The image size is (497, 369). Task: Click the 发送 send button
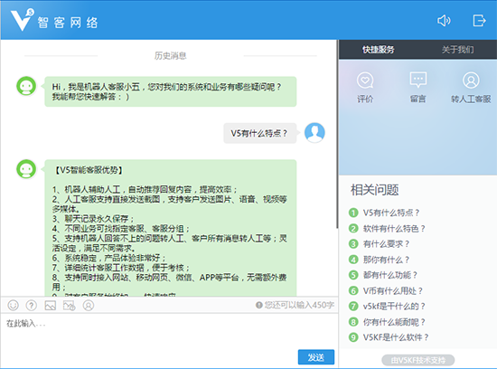pos(316,357)
